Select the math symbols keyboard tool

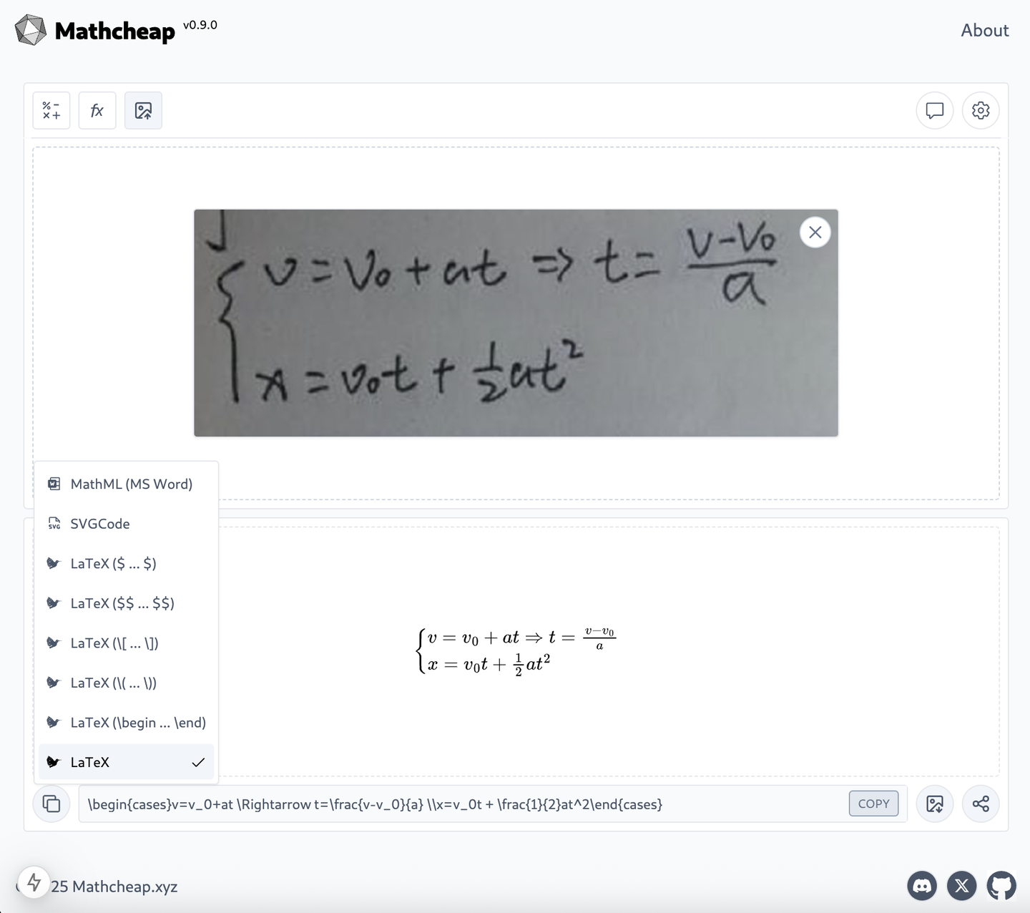coord(51,110)
